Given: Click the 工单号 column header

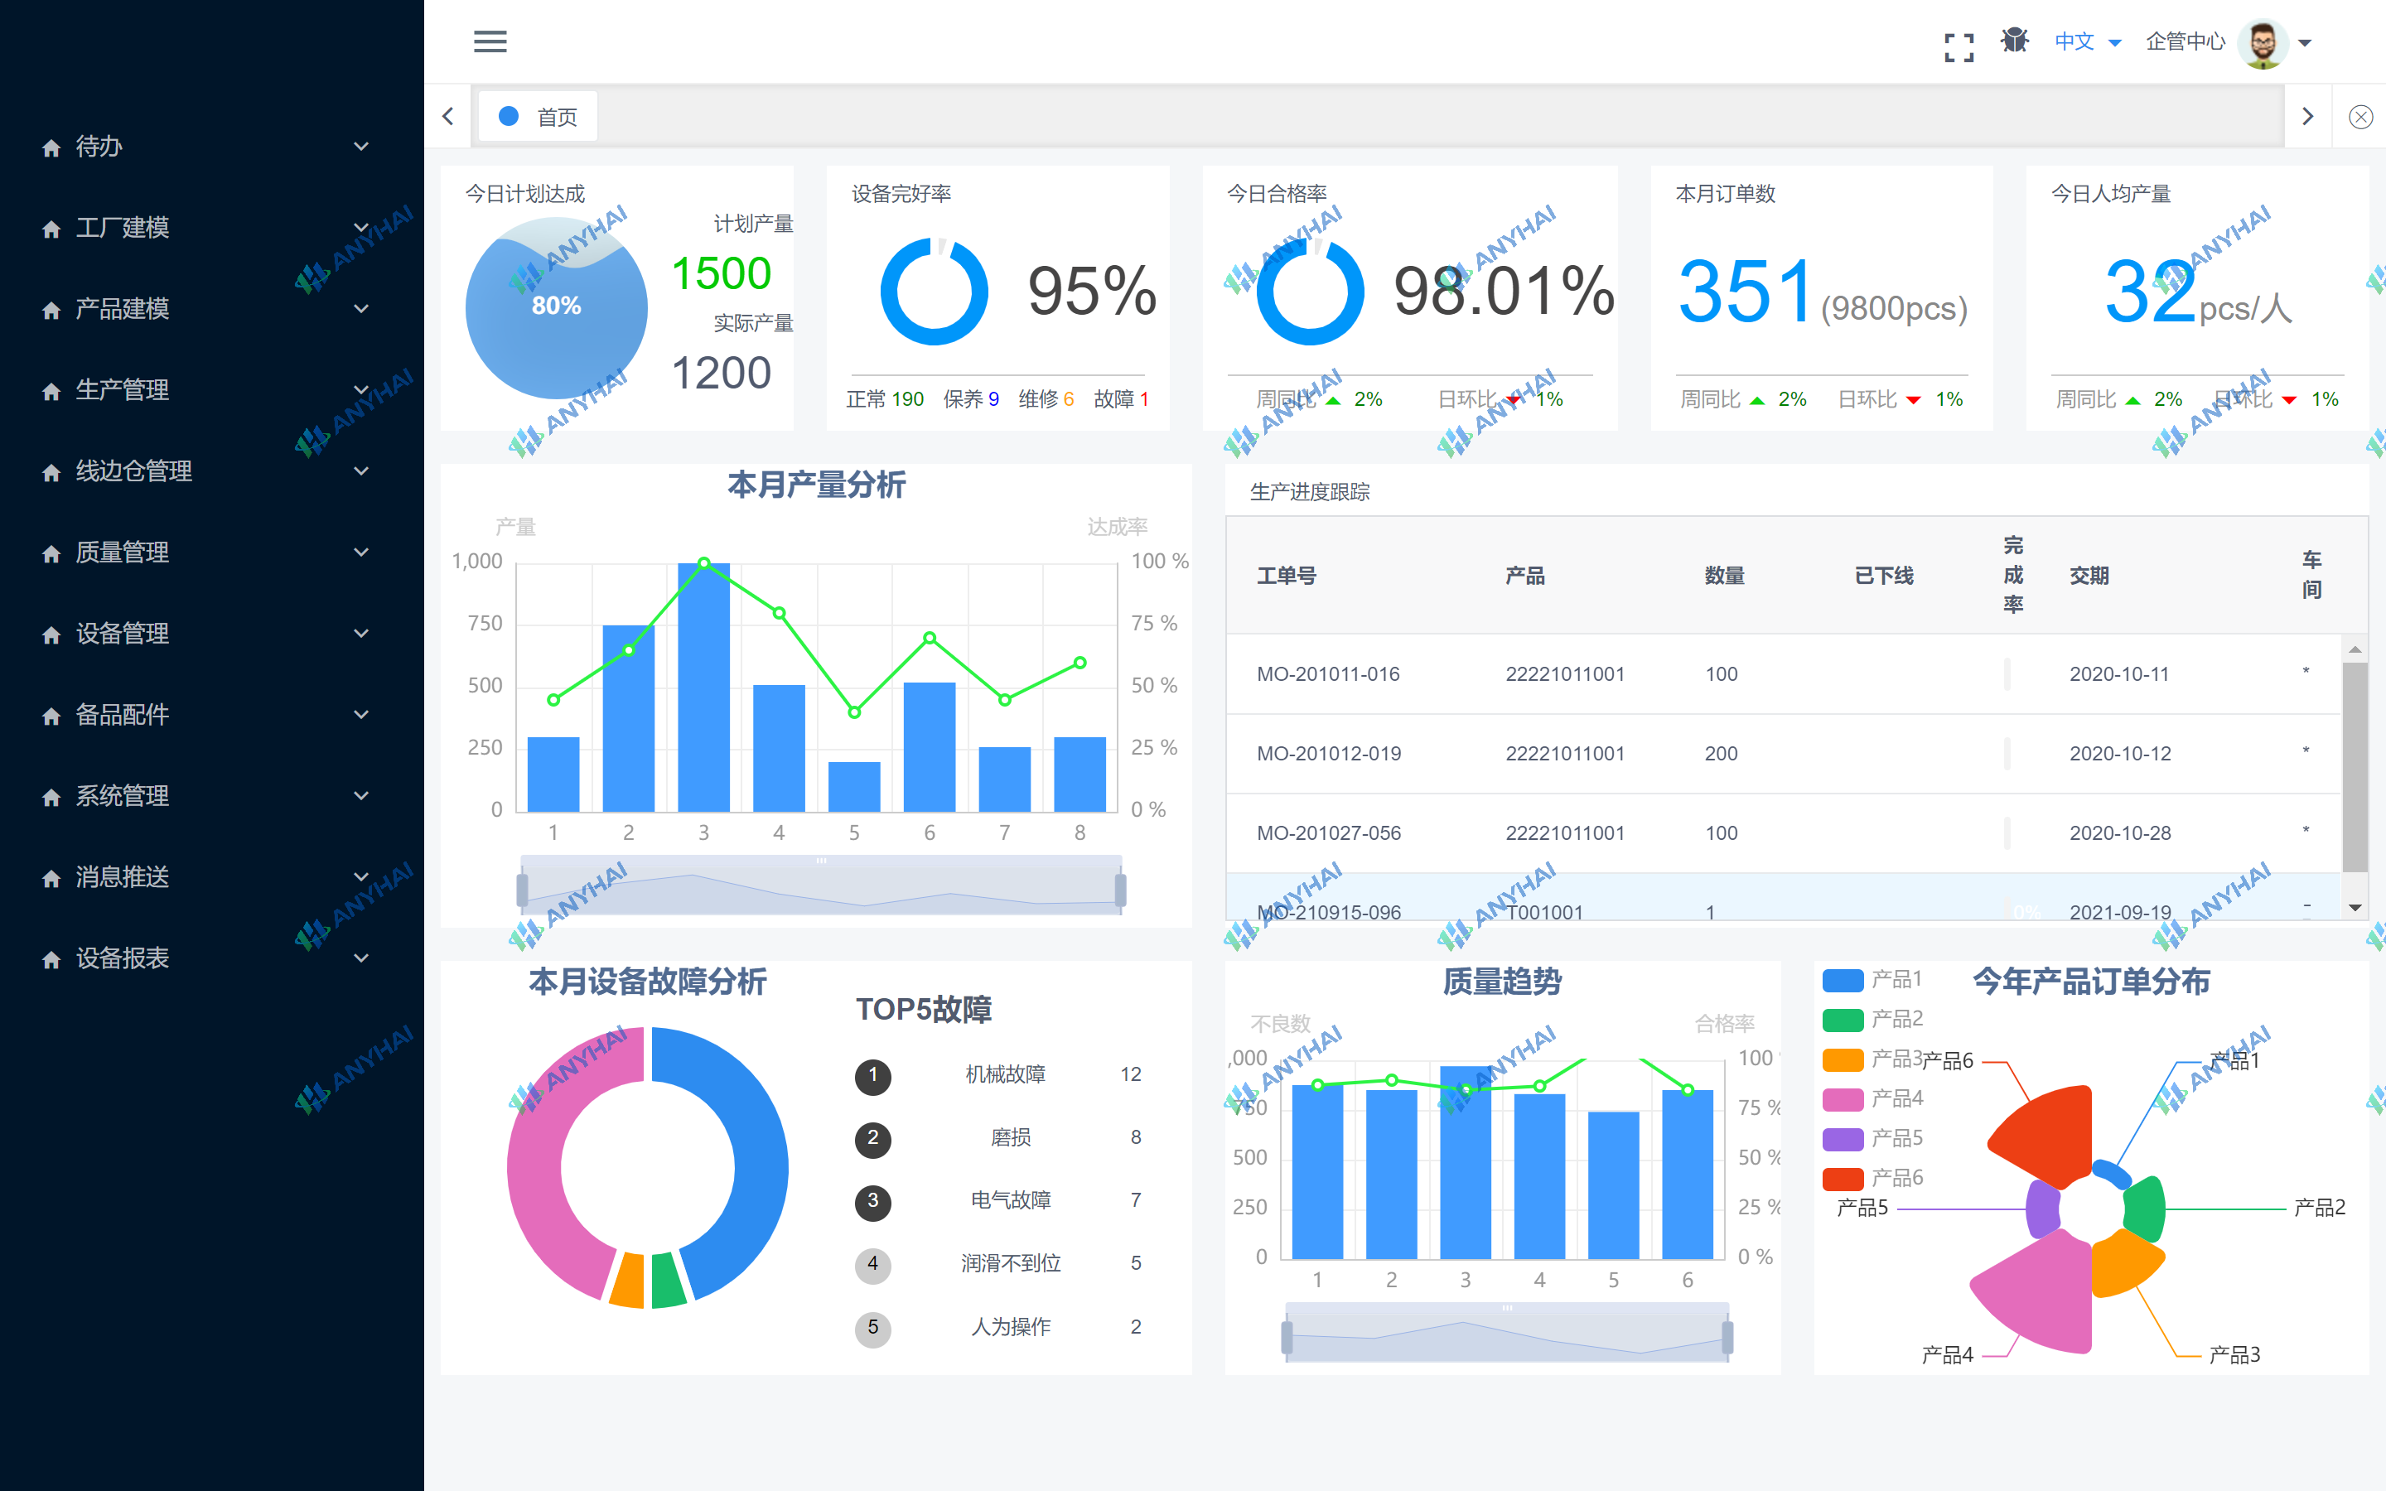Looking at the screenshot, I should (1286, 576).
